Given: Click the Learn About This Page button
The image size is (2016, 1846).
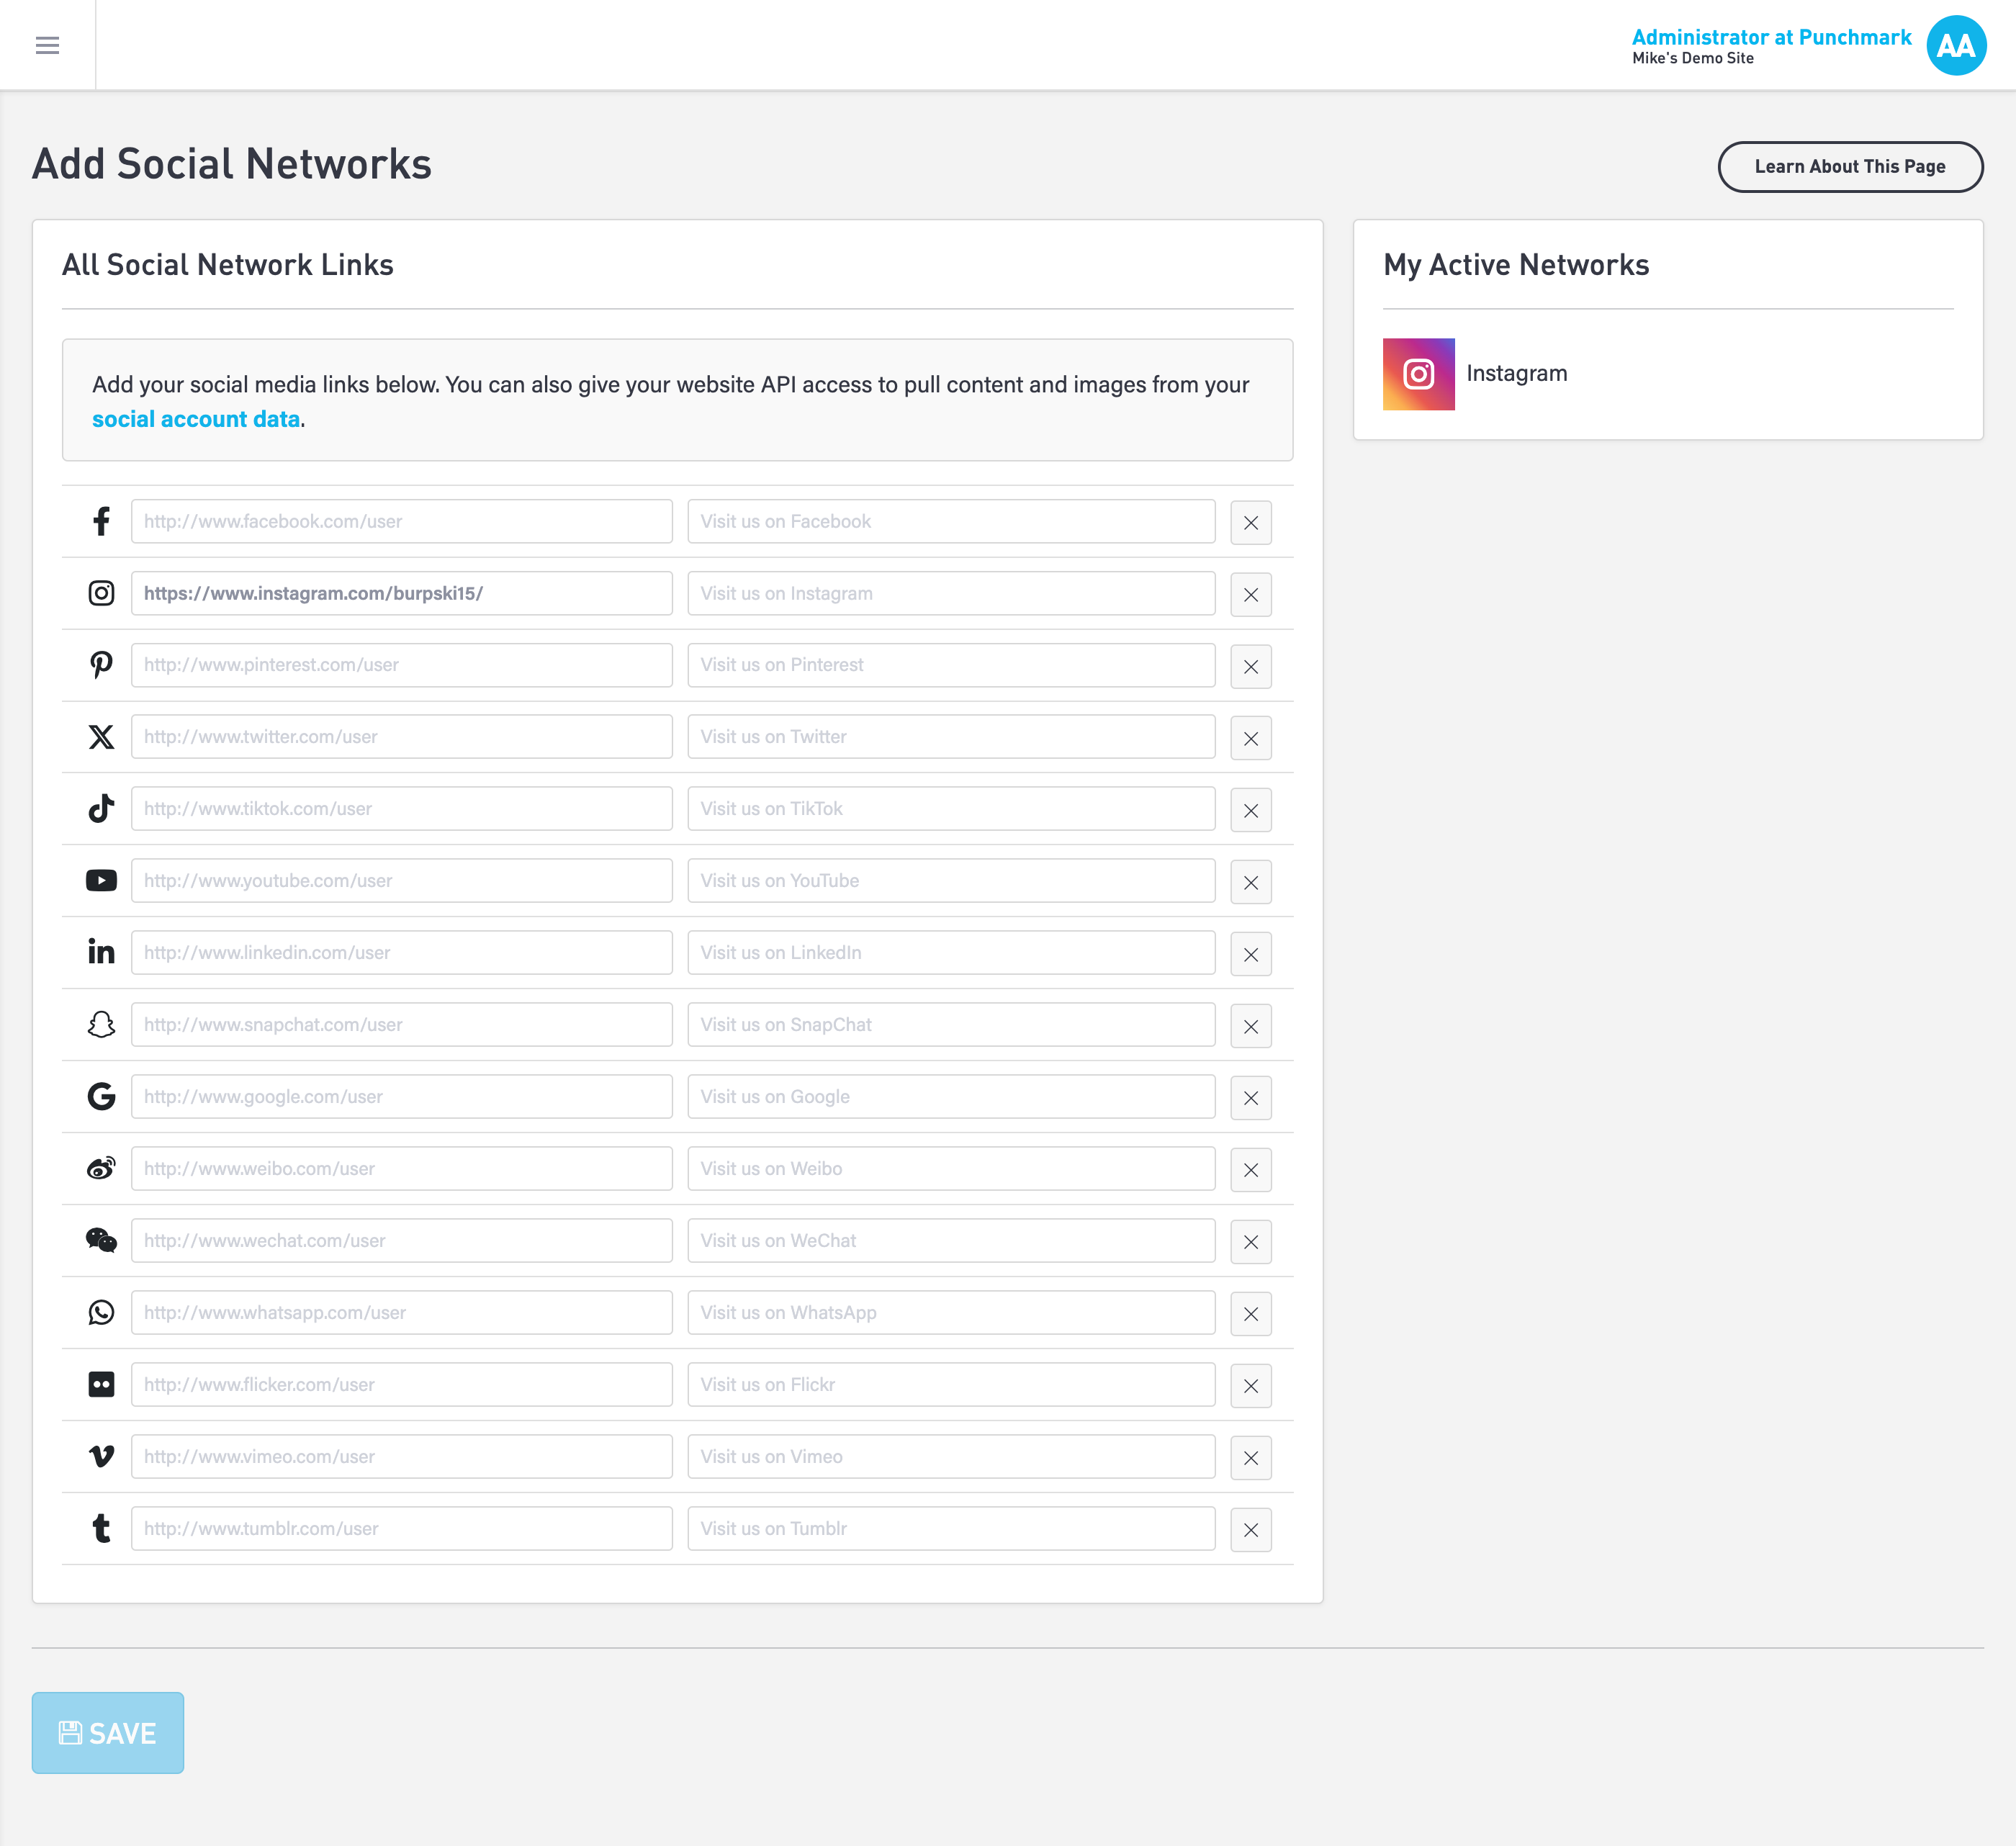Looking at the screenshot, I should [1850, 167].
